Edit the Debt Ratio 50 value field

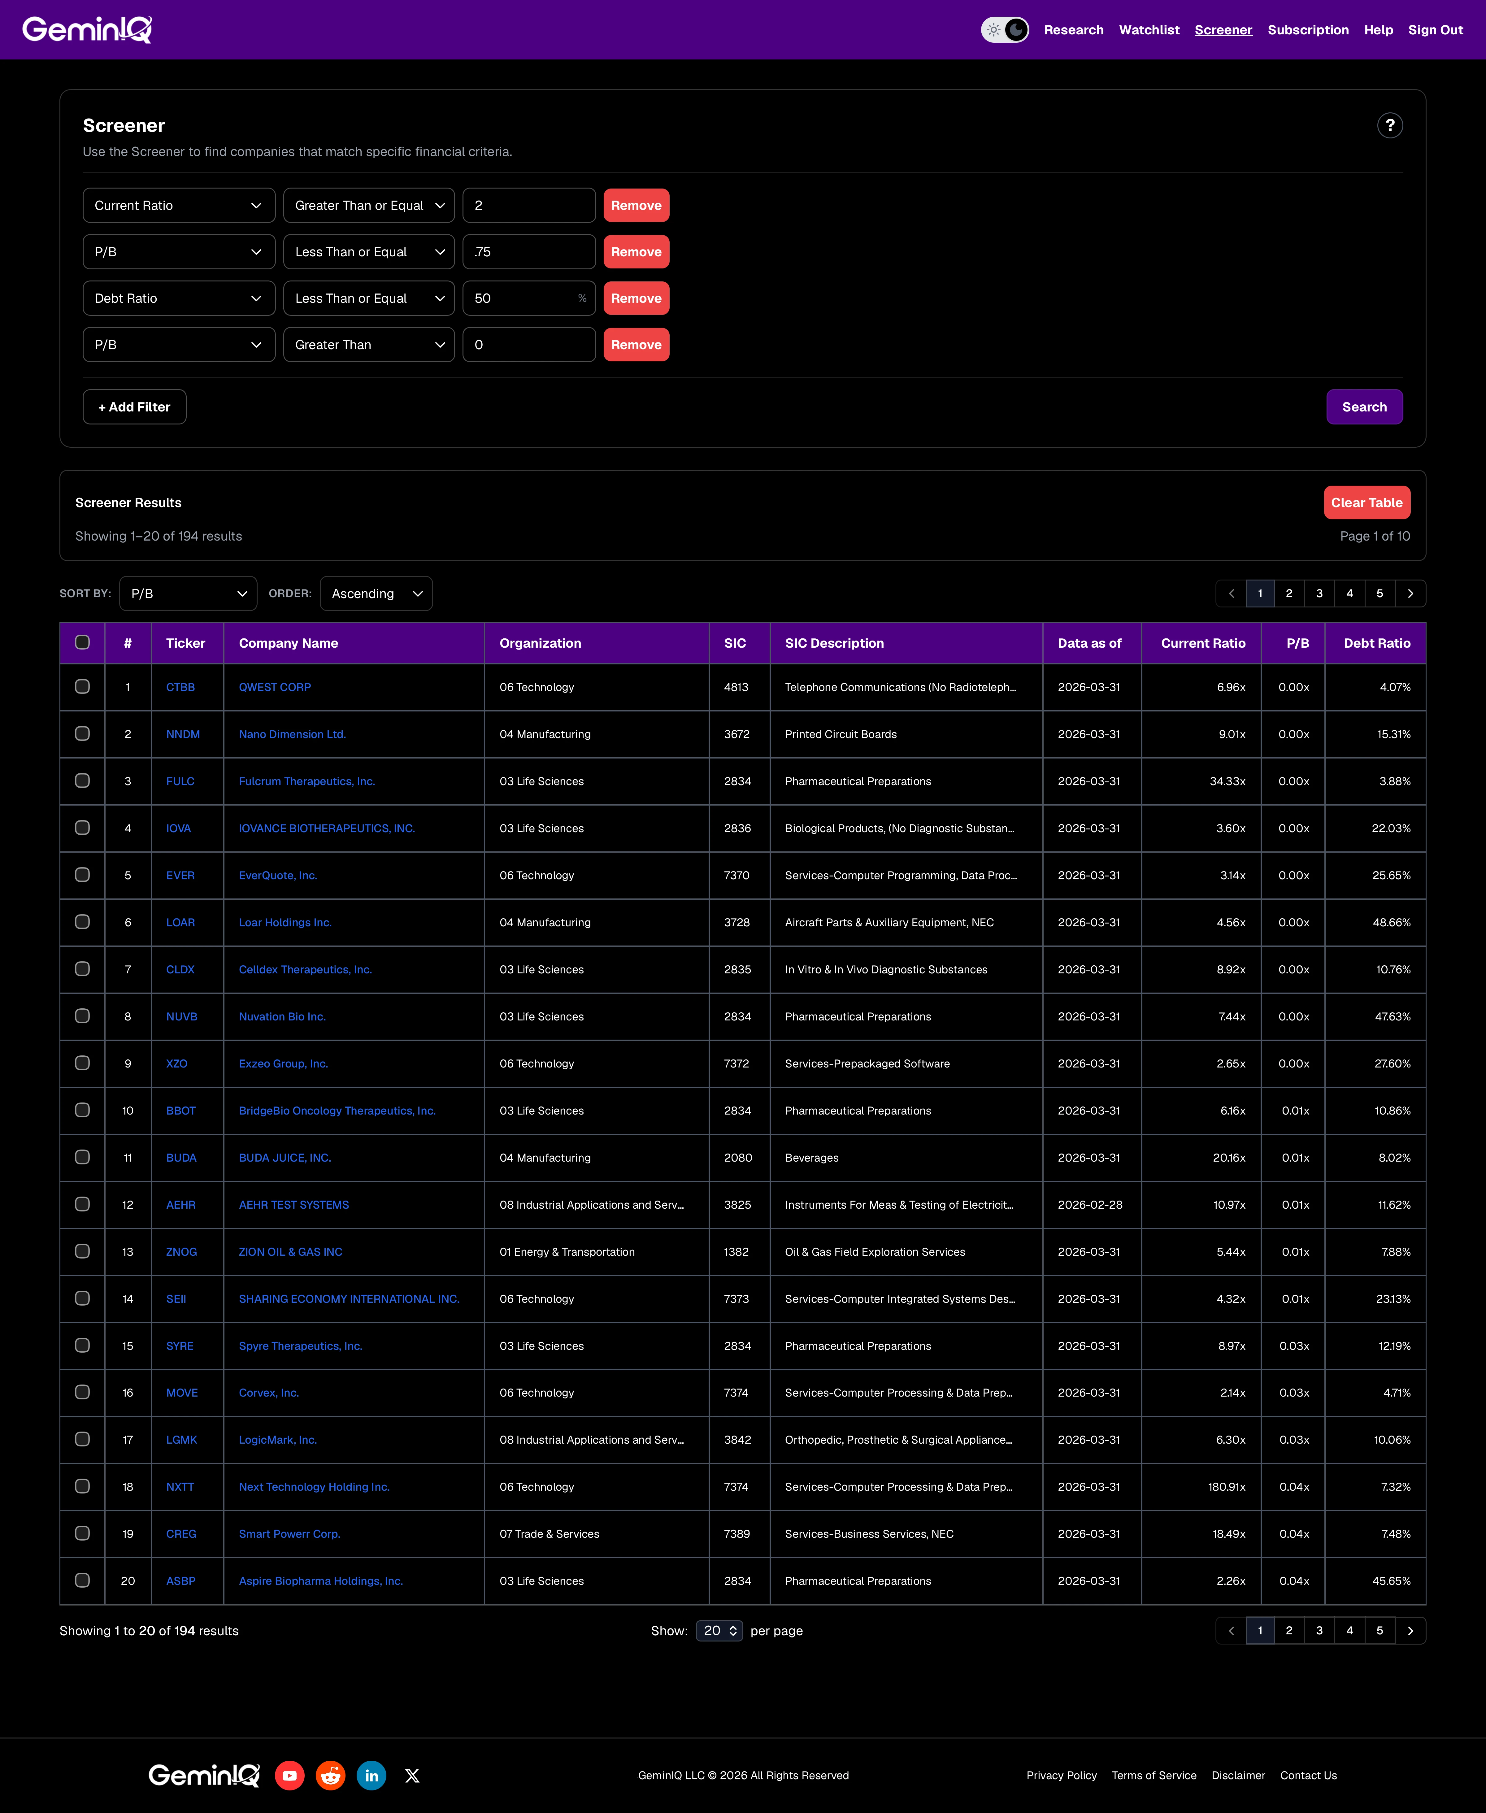[x=529, y=298]
